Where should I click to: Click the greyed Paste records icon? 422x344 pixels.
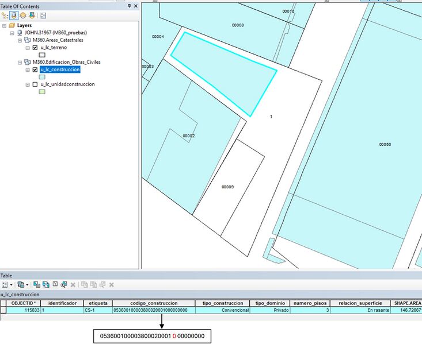point(94,285)
